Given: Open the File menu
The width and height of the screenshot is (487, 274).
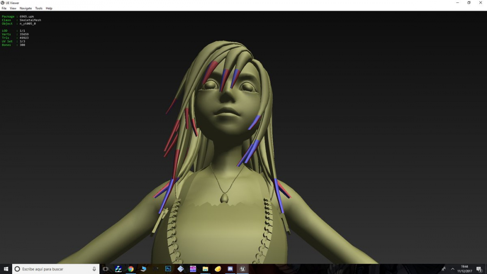Looking at the screenshot, I should (x=4, y=8).
